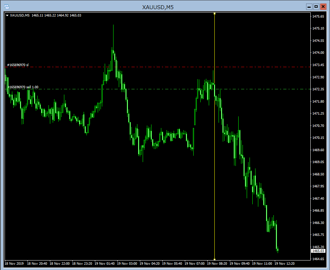Click the 19 Nov 11:00 time label
Viewport: 330px width, 270px height.
262,263
